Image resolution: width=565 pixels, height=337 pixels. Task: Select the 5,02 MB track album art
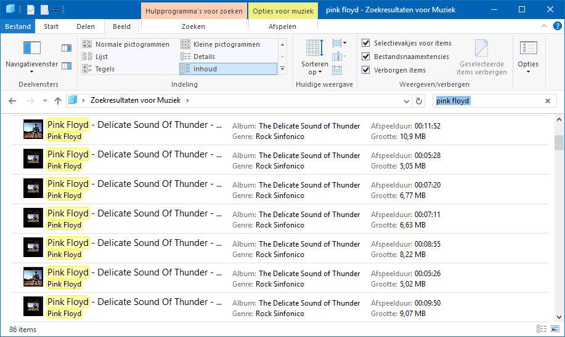tap(33, 277)
